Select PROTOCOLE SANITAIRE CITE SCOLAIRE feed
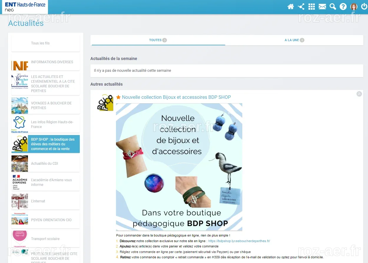The image size is (368, 263). pyautogui.click(x=46, y=256)
